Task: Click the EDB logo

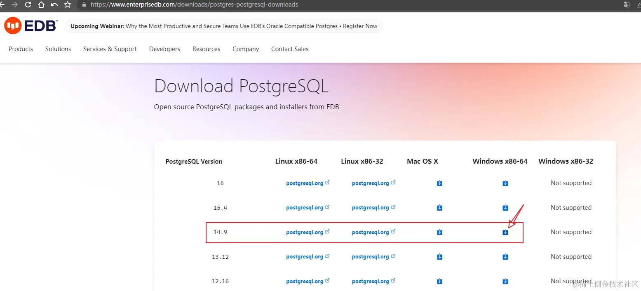Action: [31, 26]
